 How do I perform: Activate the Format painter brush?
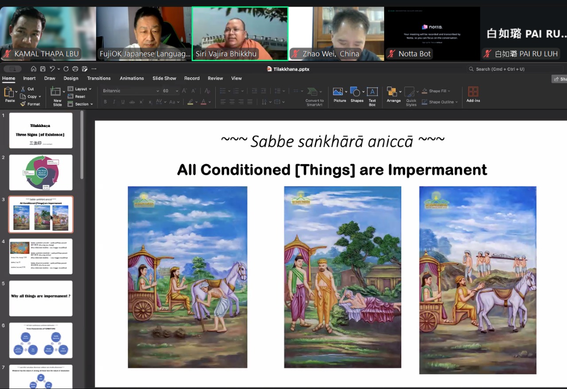(x=30, y=104)
